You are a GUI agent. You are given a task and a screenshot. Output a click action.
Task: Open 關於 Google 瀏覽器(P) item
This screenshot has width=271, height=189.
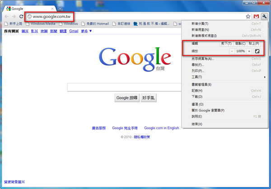pos(225,110)
